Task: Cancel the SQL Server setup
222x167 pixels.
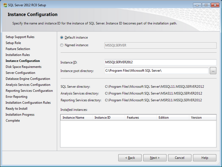Action: [180, 158]
